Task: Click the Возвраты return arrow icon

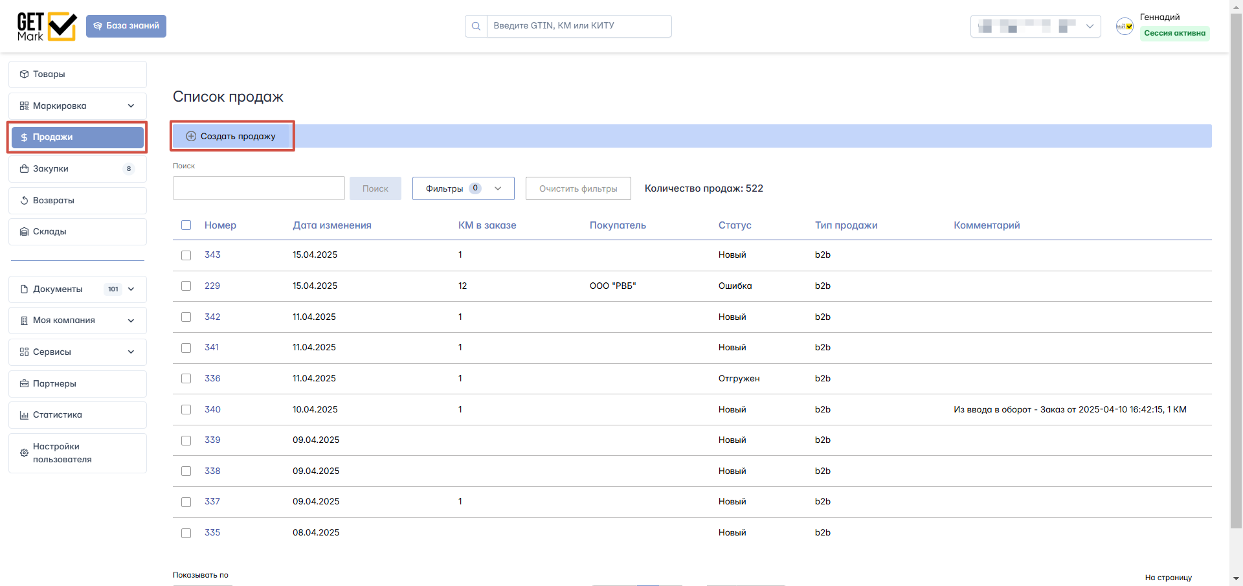Action: [24, 201]
